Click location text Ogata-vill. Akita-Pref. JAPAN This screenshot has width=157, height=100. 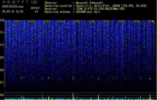(x=98, y=6)
